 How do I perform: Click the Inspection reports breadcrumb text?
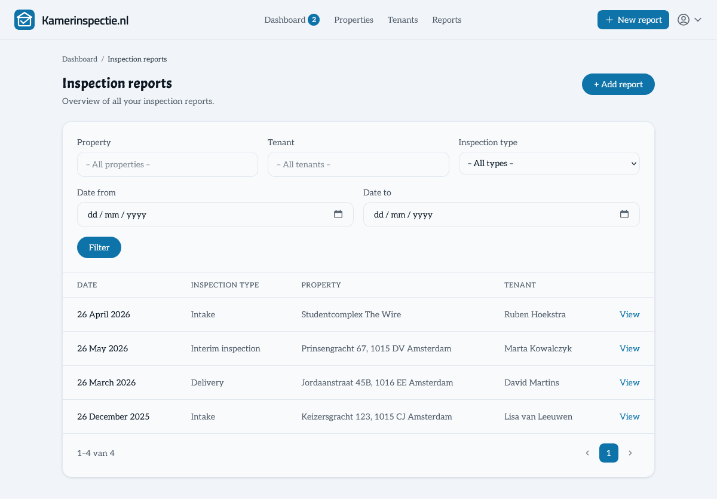[x=137, y=59]
